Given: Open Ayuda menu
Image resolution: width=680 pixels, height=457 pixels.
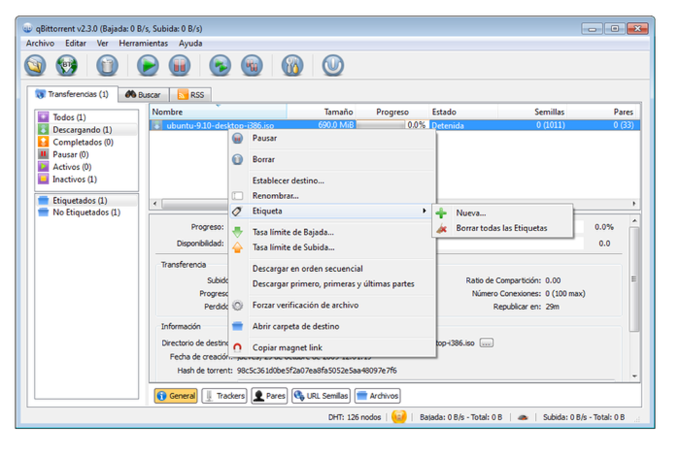Looking at the screenshot, I should tap(191, 43).
